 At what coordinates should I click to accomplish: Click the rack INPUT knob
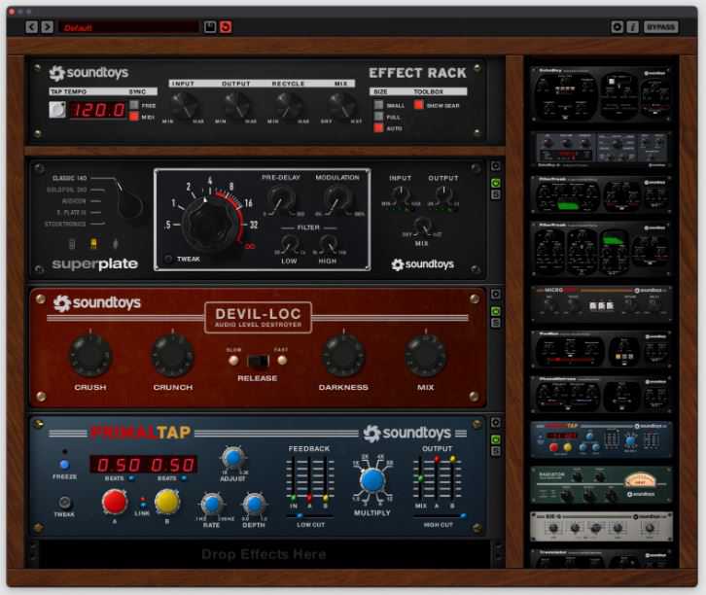pos(183,105)
